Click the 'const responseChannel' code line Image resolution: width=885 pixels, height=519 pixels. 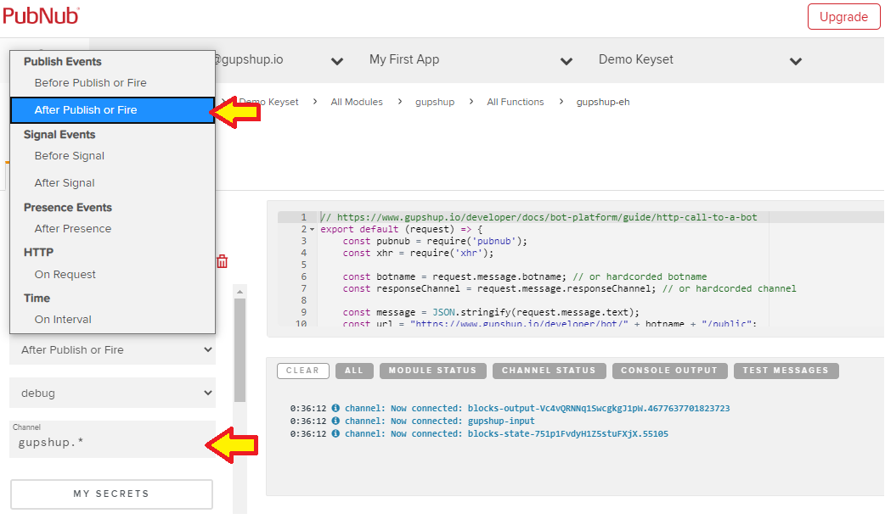tap(569, 288)
